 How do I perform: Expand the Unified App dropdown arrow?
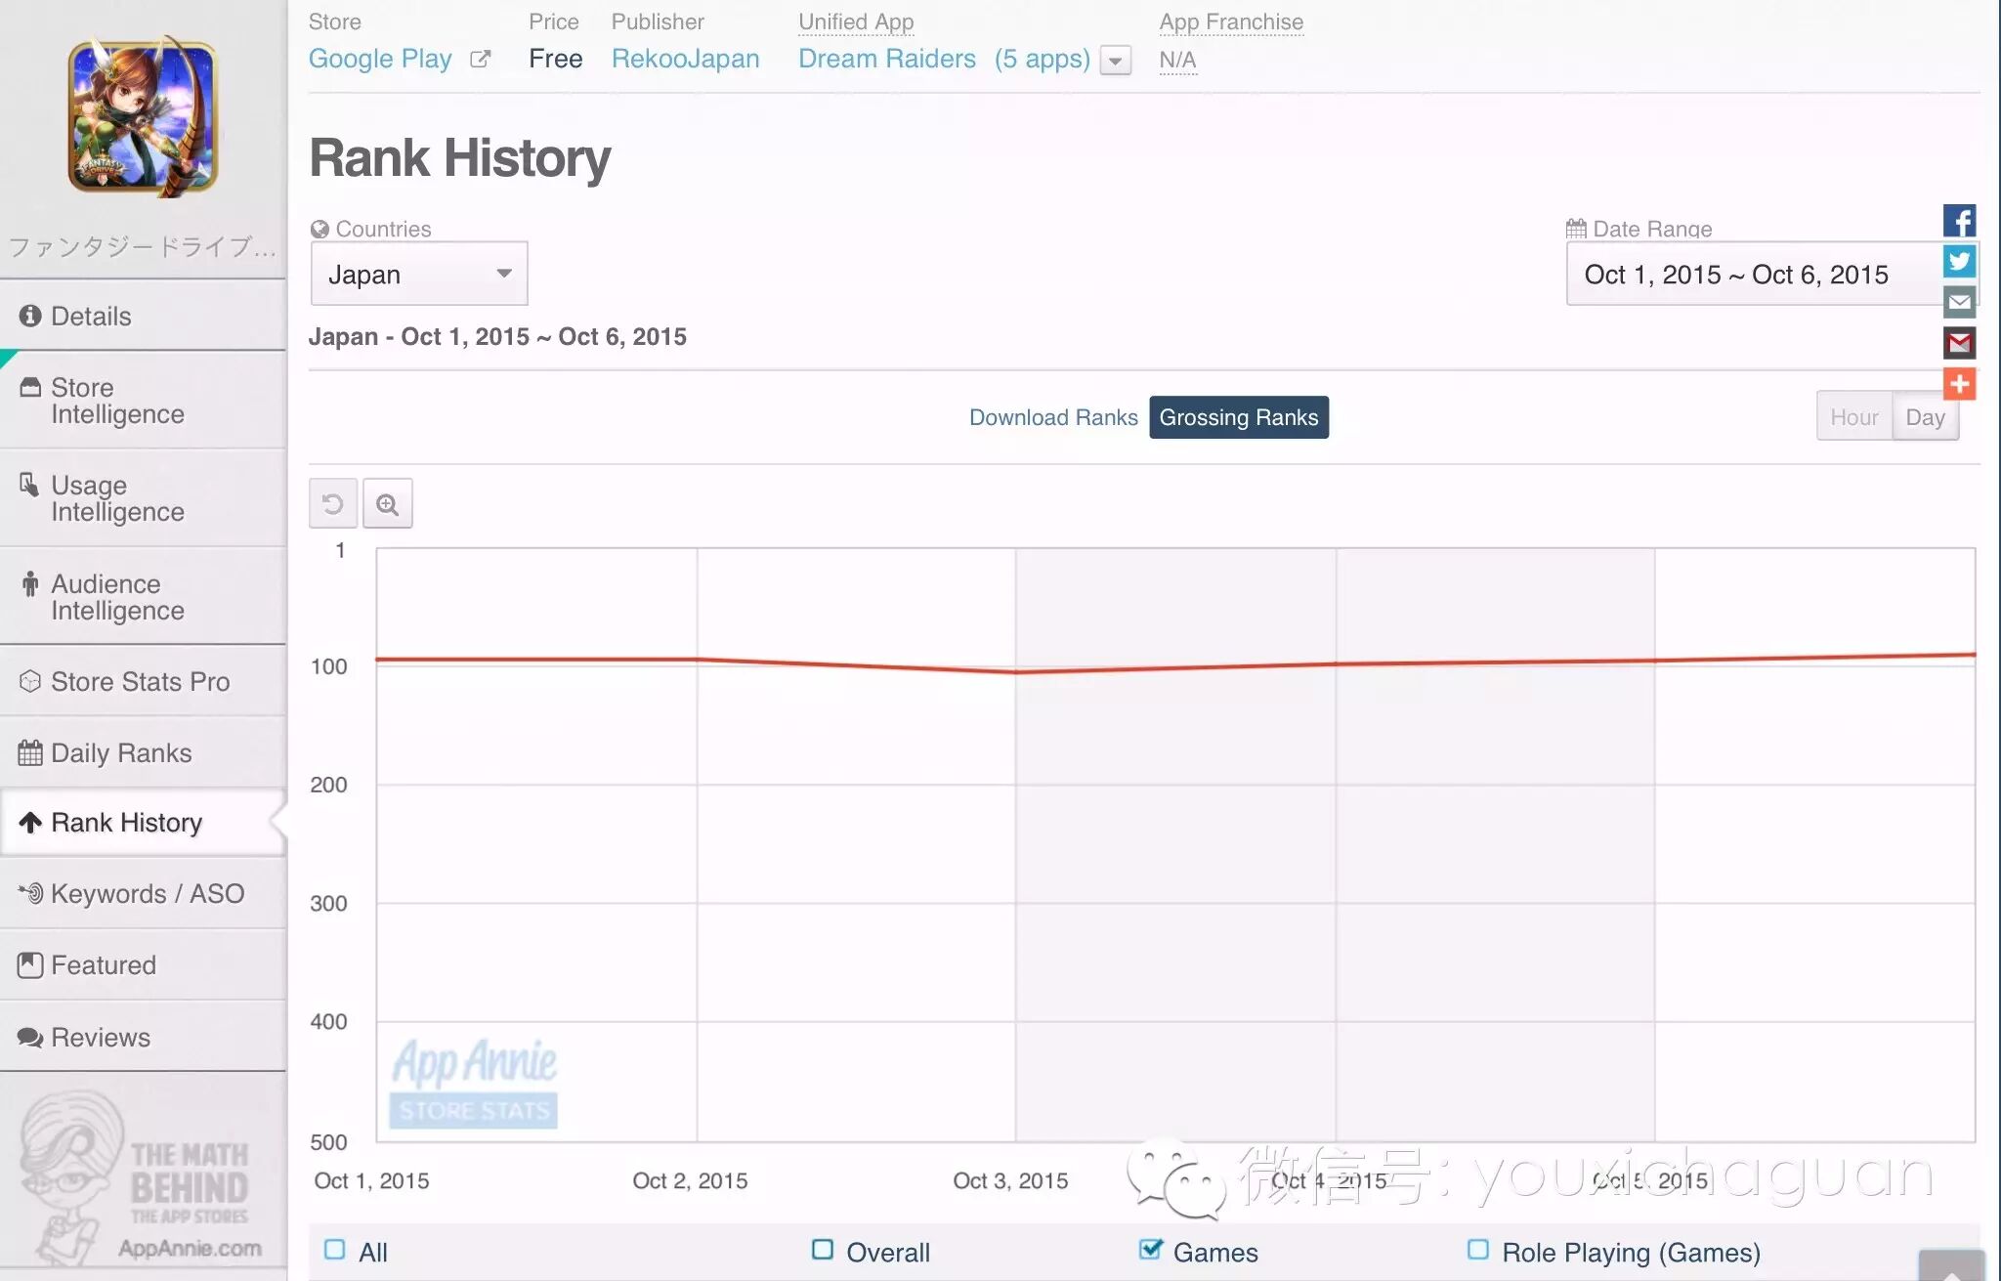1115,61
